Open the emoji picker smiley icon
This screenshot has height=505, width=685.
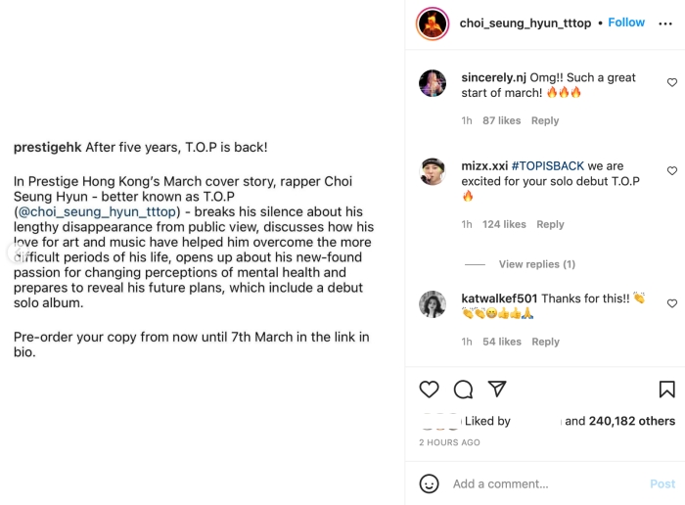pyautogui.click(x=429, y=483)
